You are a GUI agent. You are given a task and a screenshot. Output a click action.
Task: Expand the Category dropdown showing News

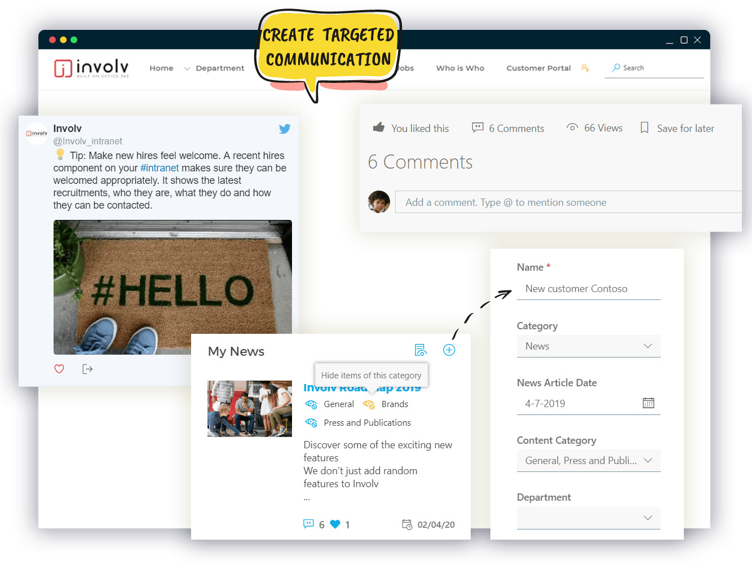pos(589,346)
